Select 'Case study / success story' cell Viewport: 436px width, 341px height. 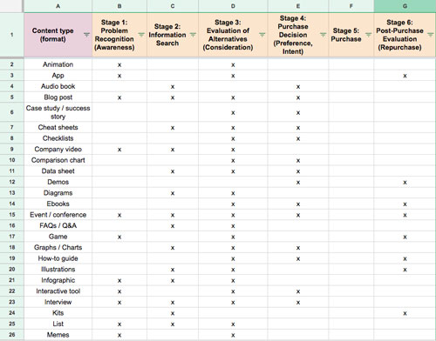pos(58,112)
